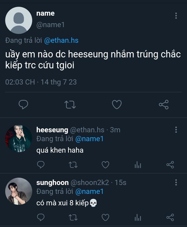Open heeseung's profile picture
This screenshot has width=187, height=227.
[x=18, y=139]
